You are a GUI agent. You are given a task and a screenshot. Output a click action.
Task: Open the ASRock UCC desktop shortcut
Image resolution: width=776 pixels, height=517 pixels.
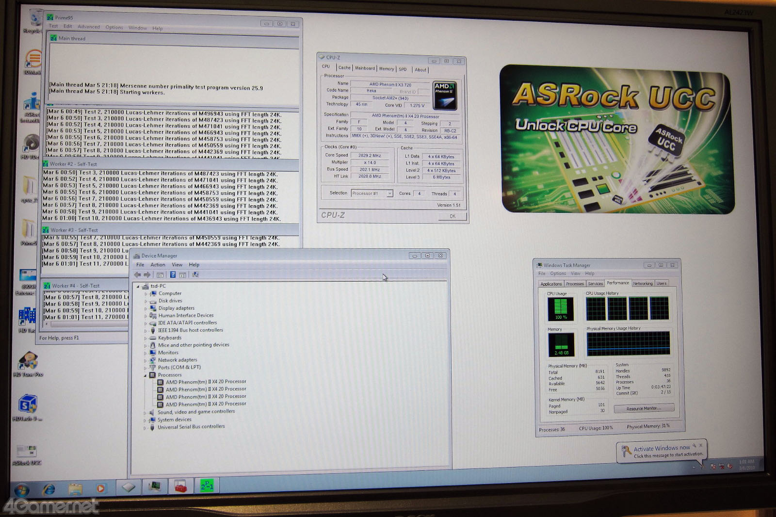coord(26,453)
